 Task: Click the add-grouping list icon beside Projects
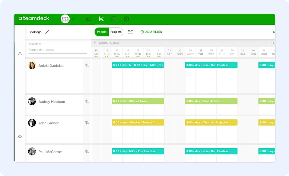130,32
